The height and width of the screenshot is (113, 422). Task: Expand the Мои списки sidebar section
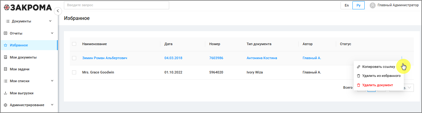click(x=52, y=81)
